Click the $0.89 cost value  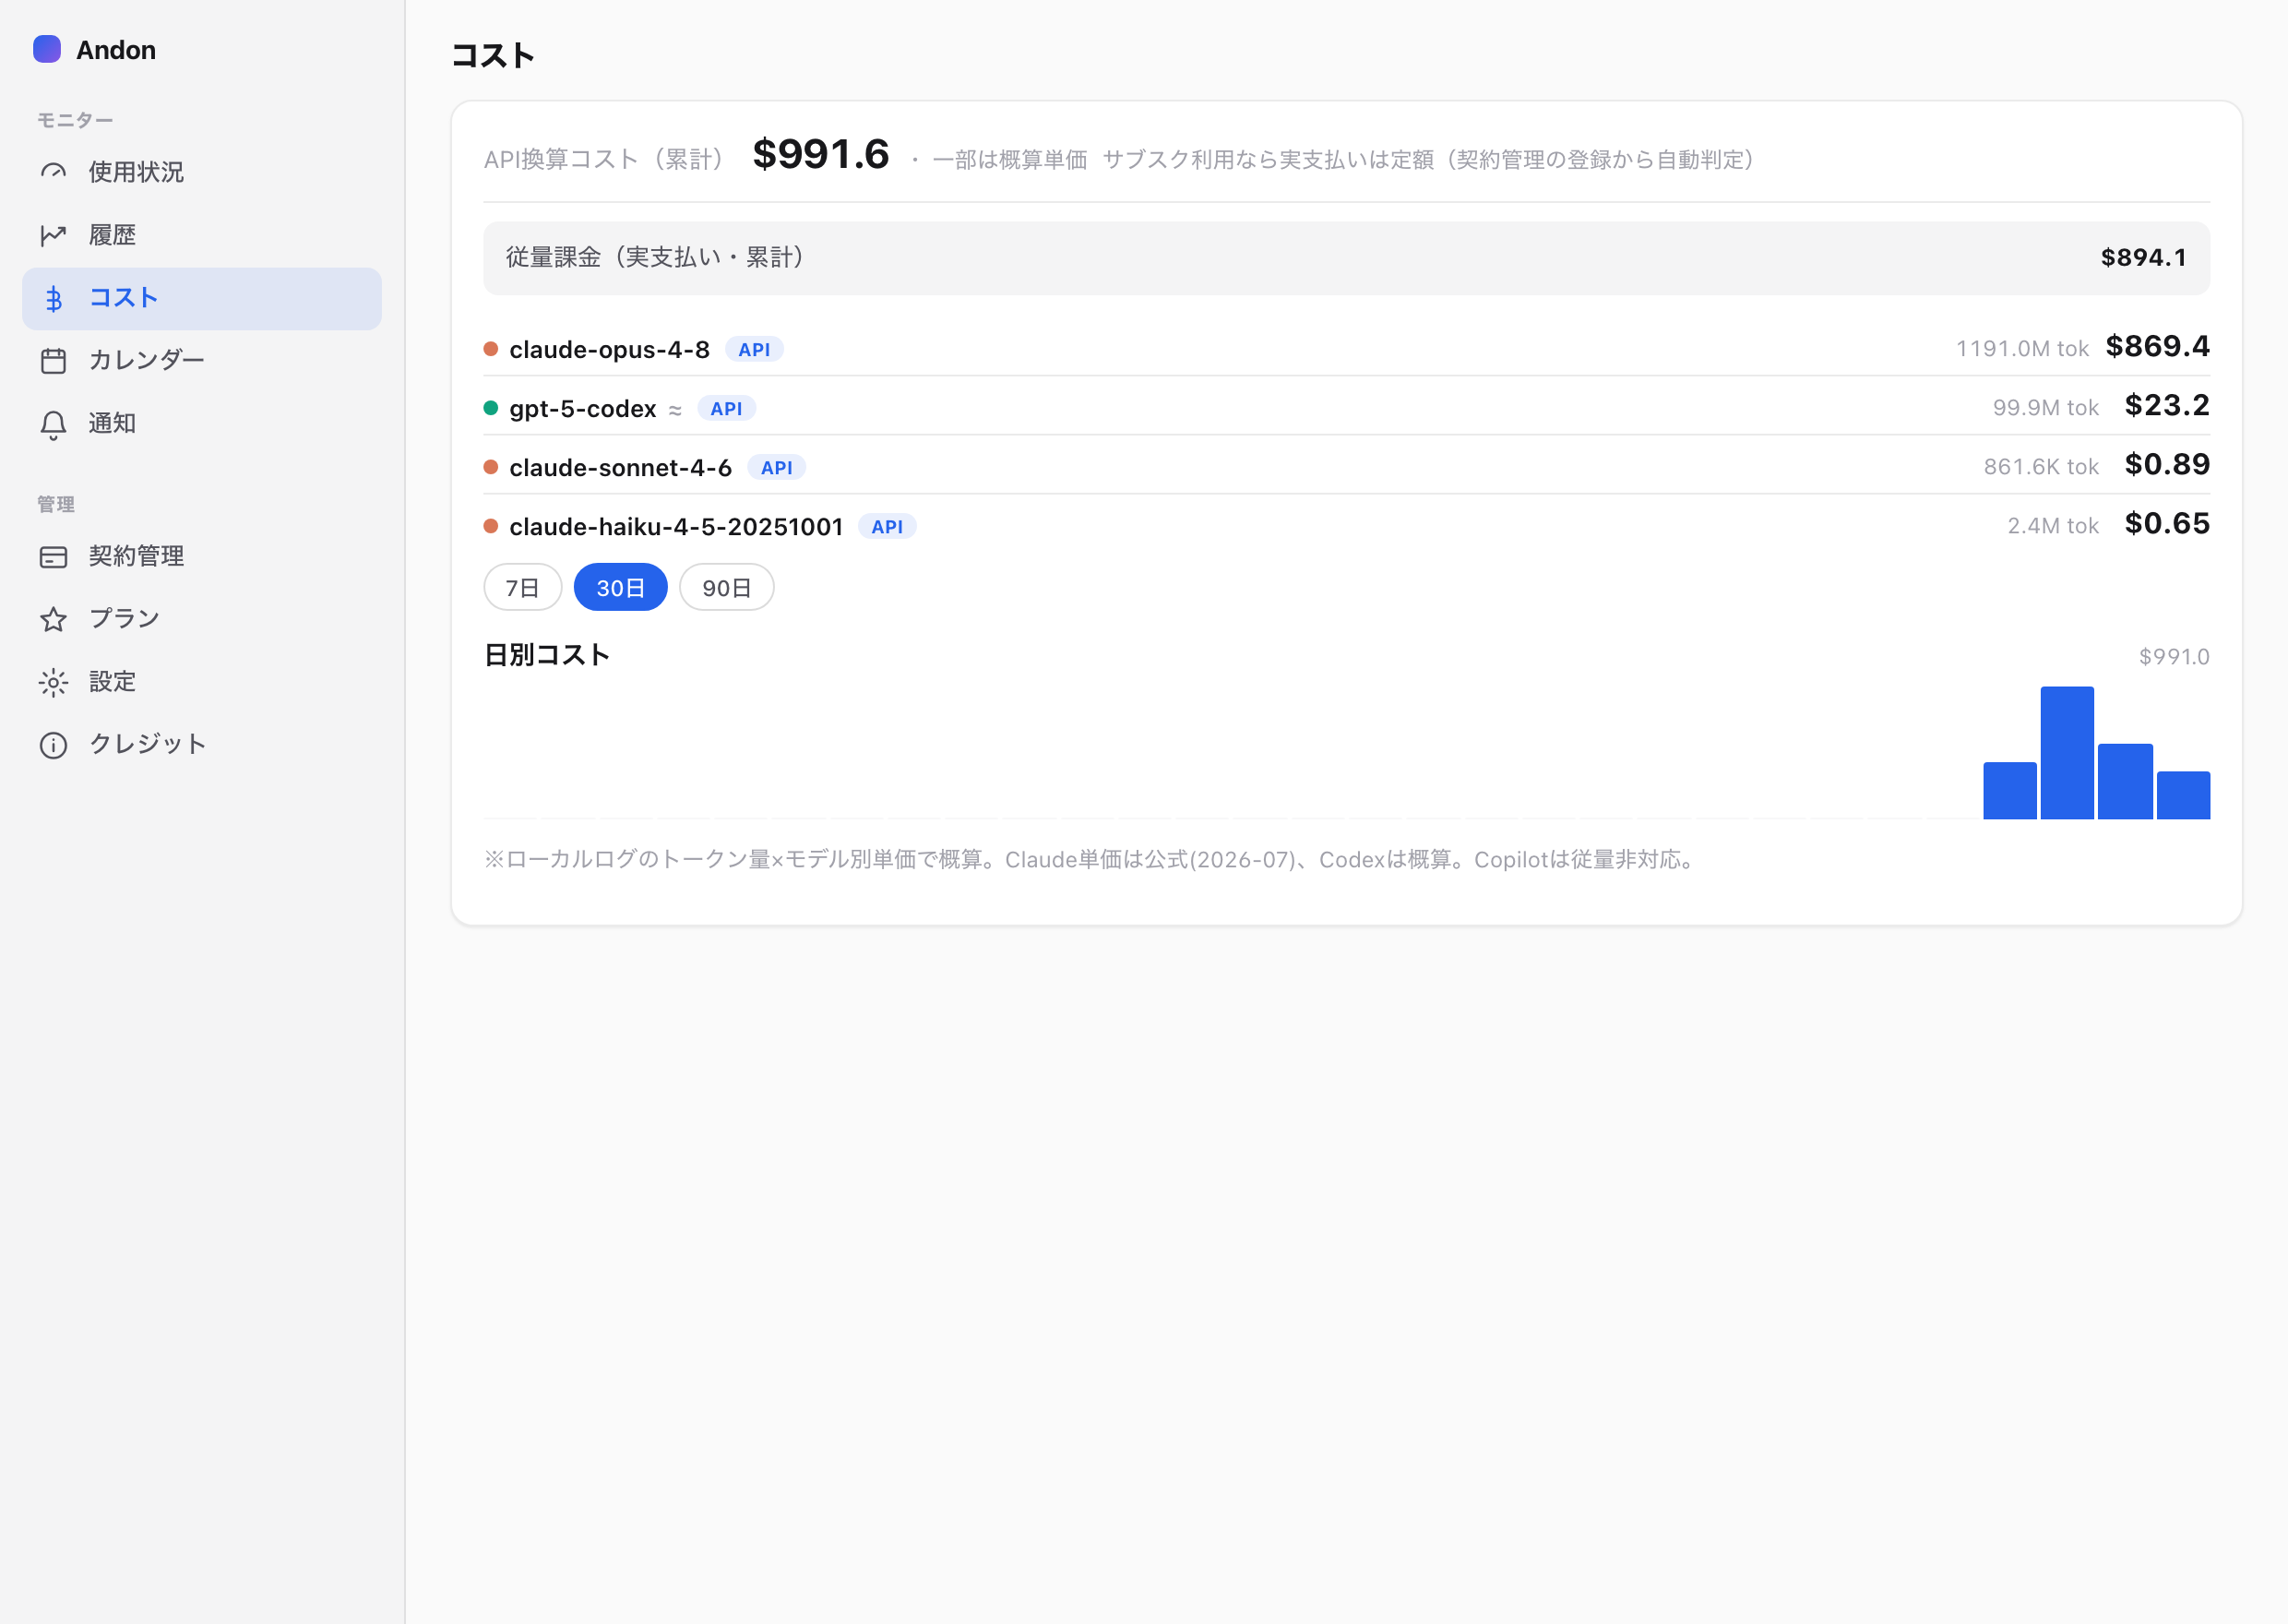click(x=2167, y=464)
